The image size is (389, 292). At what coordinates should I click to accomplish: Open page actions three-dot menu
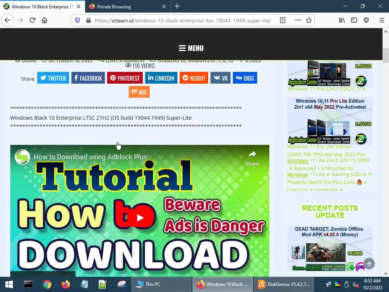click(298, 20)
